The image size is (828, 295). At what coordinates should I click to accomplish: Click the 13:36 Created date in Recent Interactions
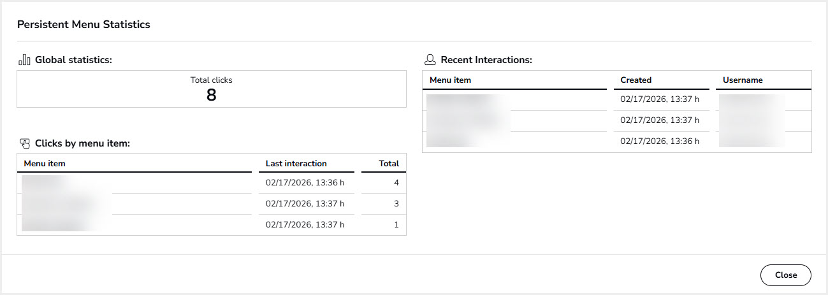click(660, 141)
